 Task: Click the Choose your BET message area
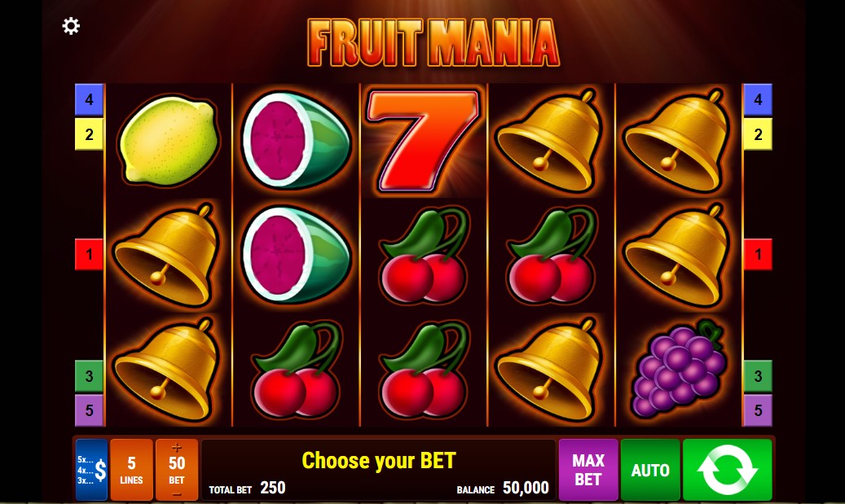point(378,461)
